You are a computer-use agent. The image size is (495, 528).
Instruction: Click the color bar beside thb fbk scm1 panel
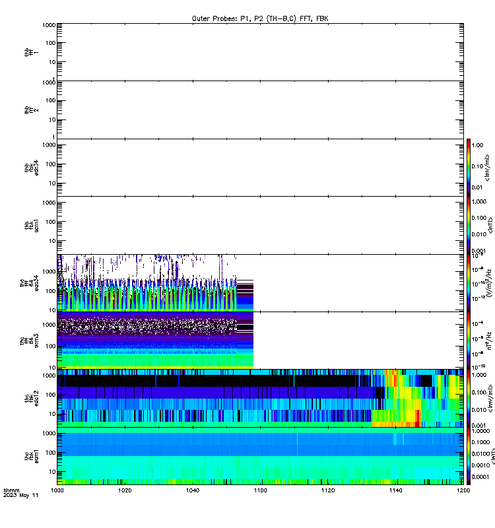469,225
